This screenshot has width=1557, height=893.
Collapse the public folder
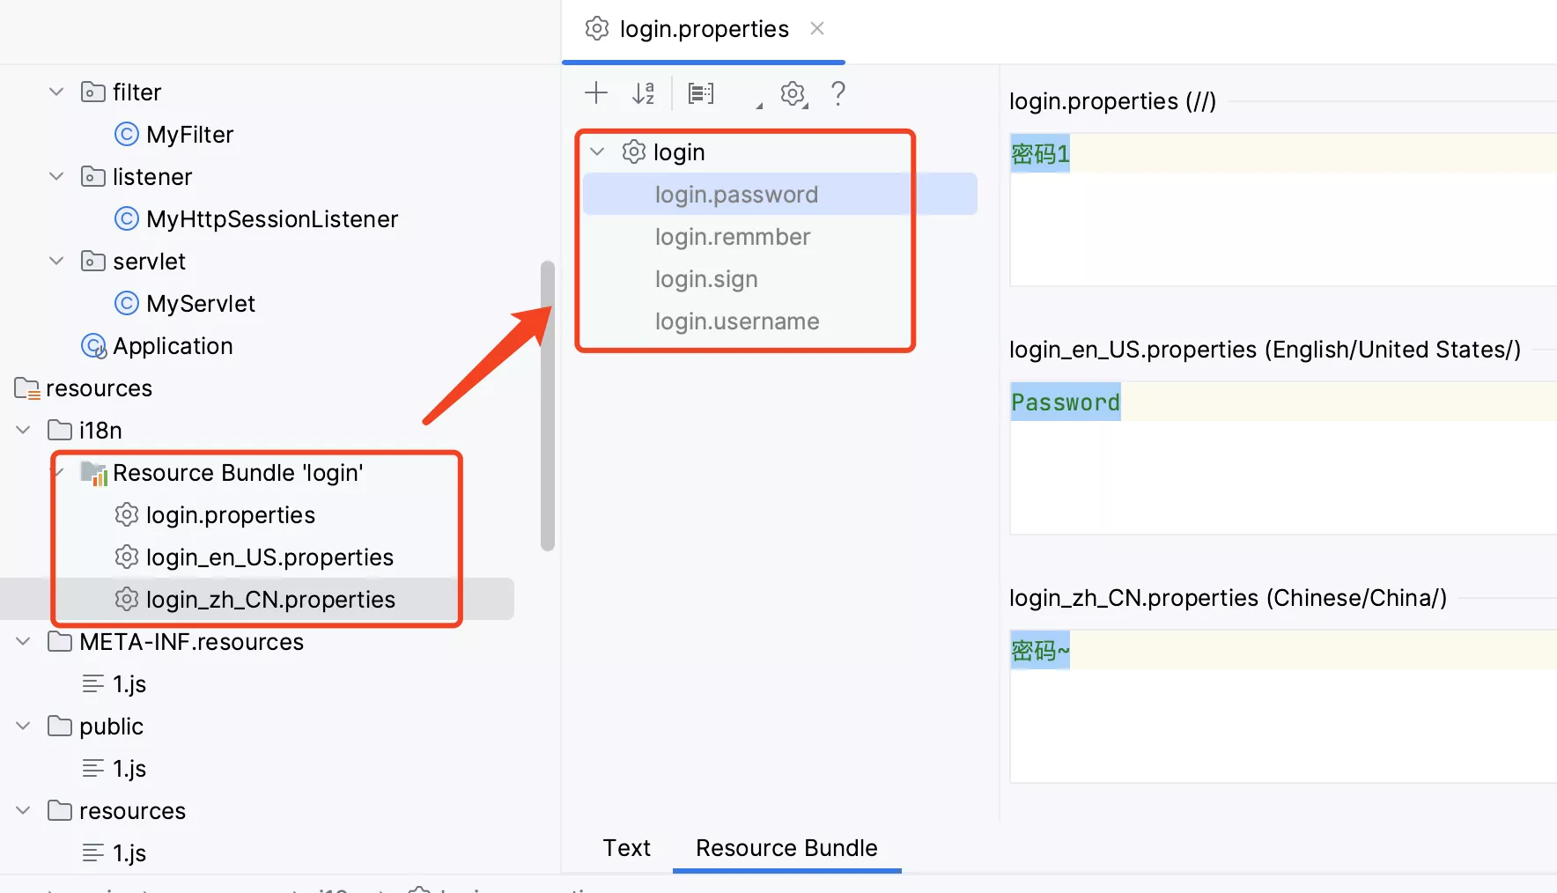[23, 726]
